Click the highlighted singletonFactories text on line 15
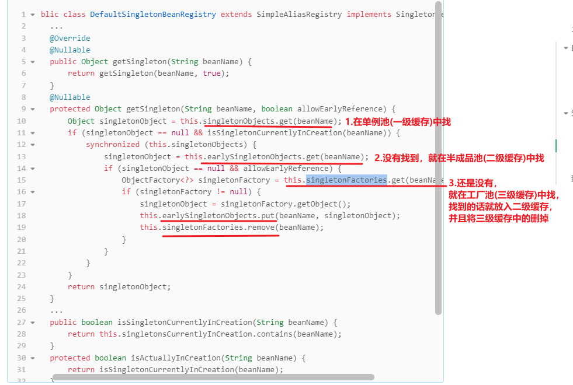Viewport: 573px width, 385px height. (346, 180)
